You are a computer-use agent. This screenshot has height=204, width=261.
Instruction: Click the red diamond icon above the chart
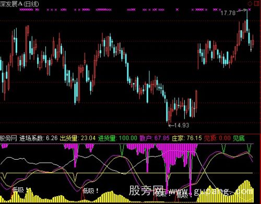tap(250, 3)
